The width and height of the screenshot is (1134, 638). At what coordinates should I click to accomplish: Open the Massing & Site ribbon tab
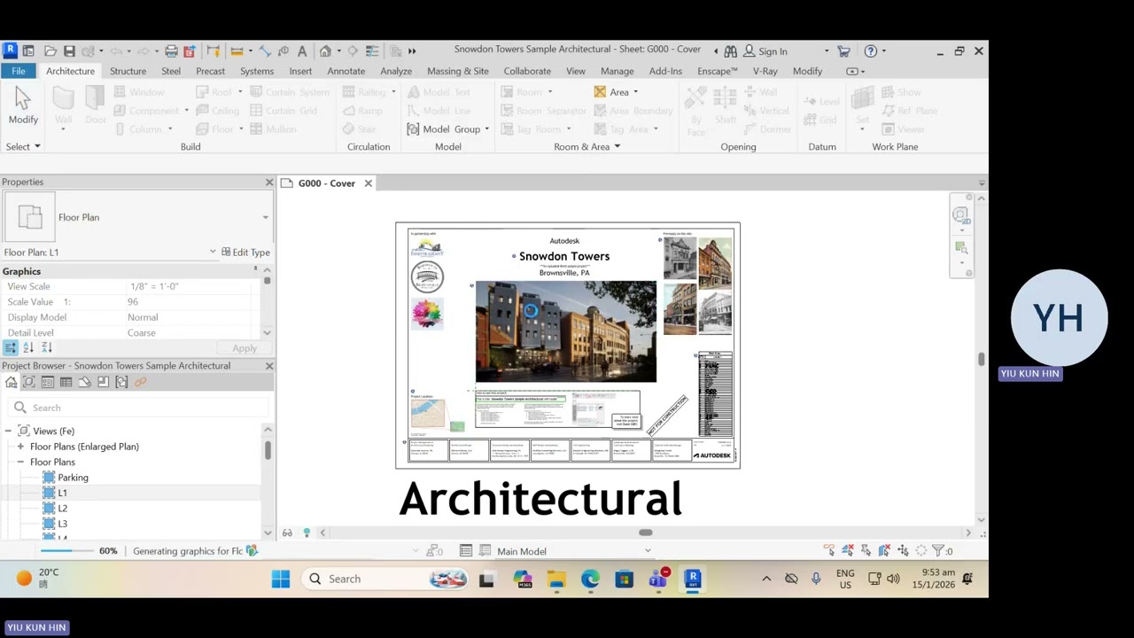(x=458, y=71)
